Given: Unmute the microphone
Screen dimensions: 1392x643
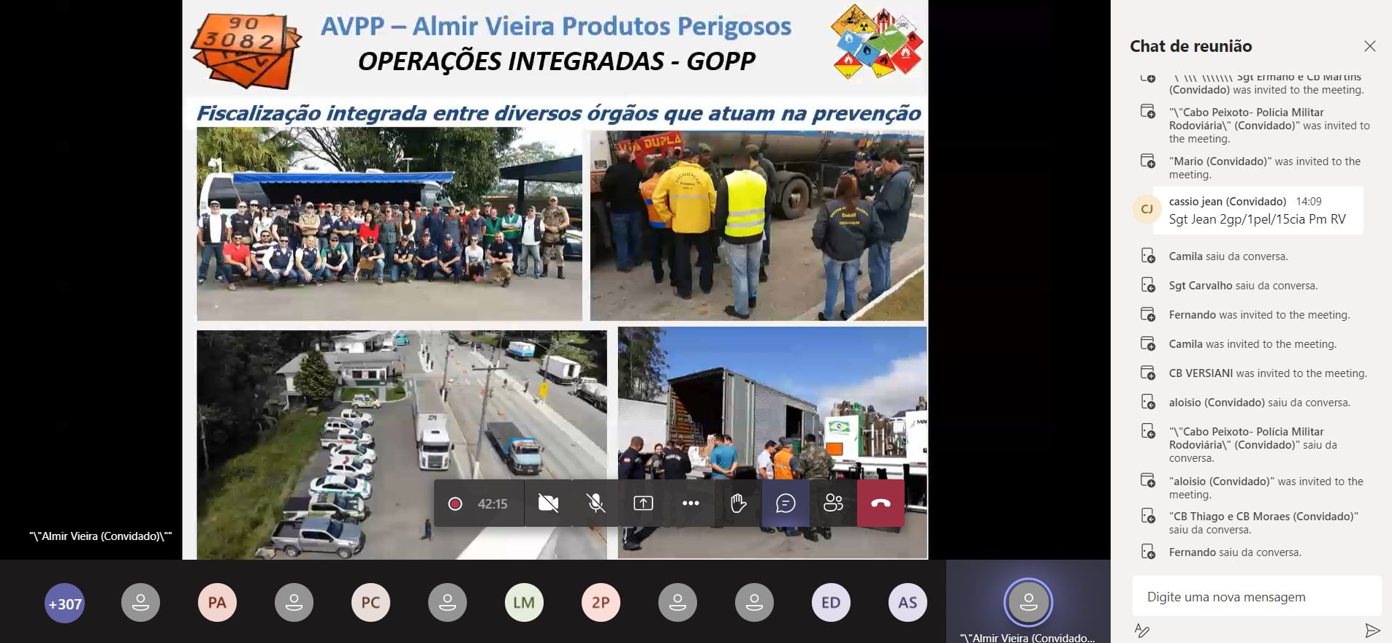Looking at the screenshot, I should pyautogui.click(x=596, y=503).
